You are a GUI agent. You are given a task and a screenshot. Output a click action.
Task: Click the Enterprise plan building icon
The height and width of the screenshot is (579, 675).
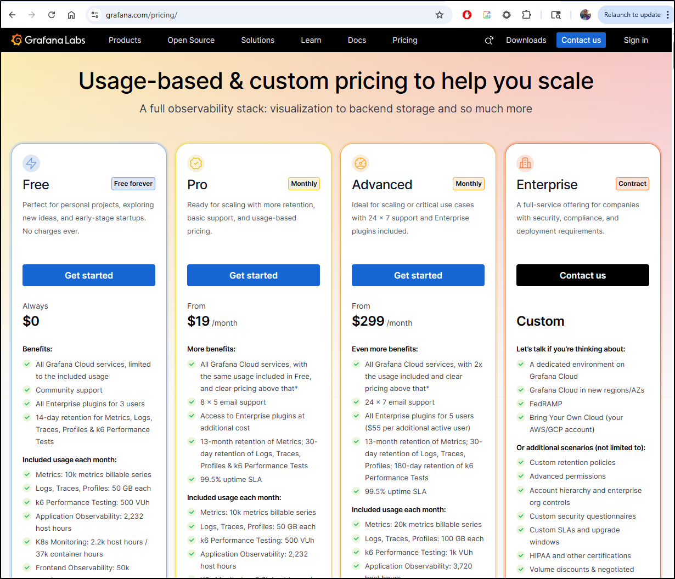tap(525, 163)
